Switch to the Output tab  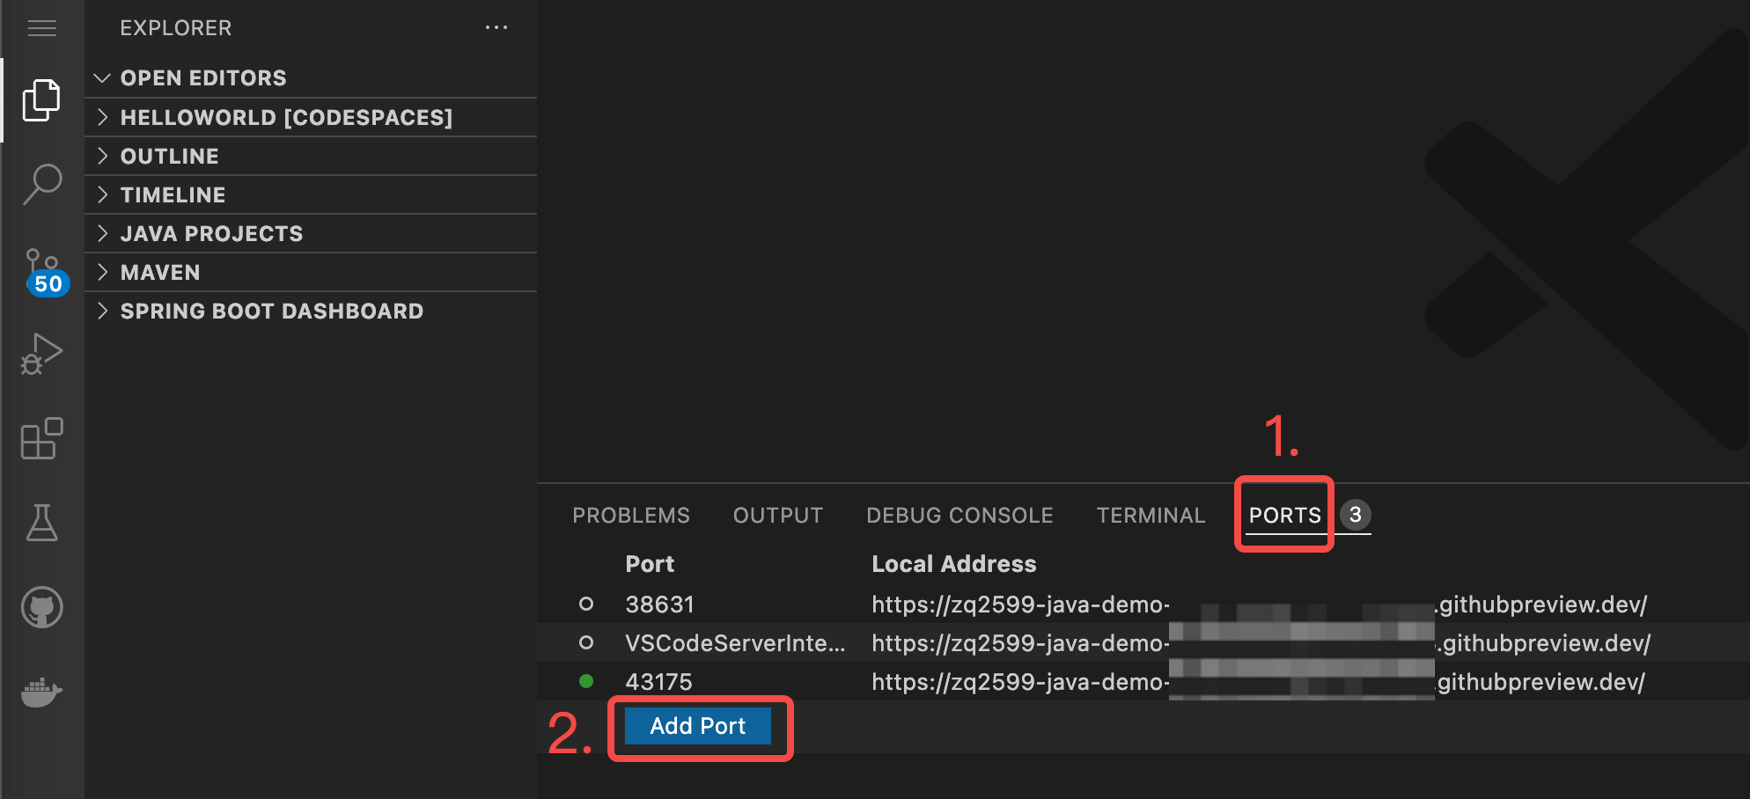point(778,516)
